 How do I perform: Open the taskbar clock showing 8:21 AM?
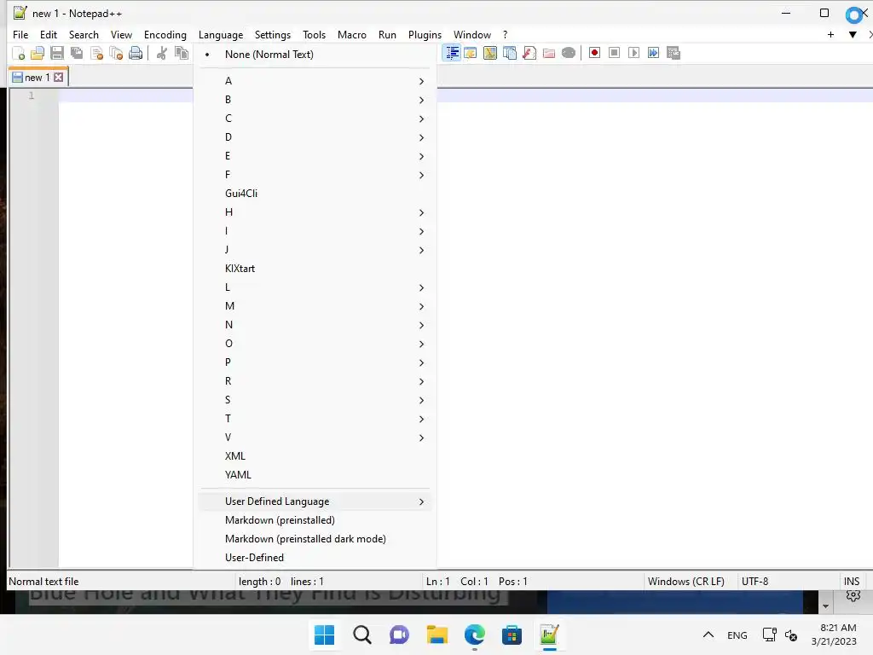pos(834,635)
